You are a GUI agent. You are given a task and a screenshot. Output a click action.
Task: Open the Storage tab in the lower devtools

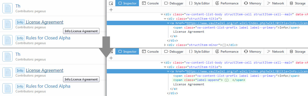(298, 52)
